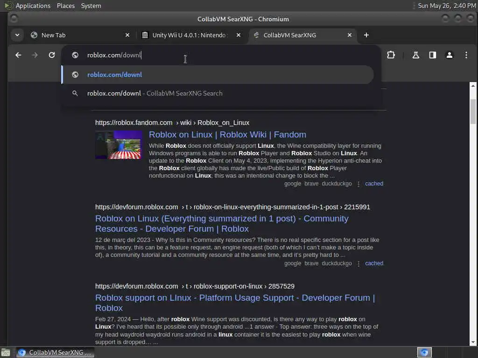478x358 pixels.
Task: Open Roblox on Linux Fandom wiki result
Action: 227,135
